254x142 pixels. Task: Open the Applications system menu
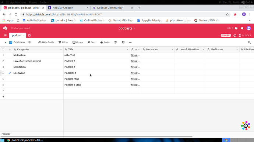point(18,2)
